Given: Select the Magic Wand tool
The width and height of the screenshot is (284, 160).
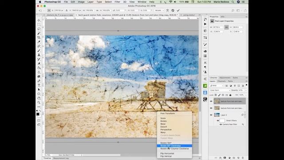Looking at the screenshot, I should click(x=39, y=33).
